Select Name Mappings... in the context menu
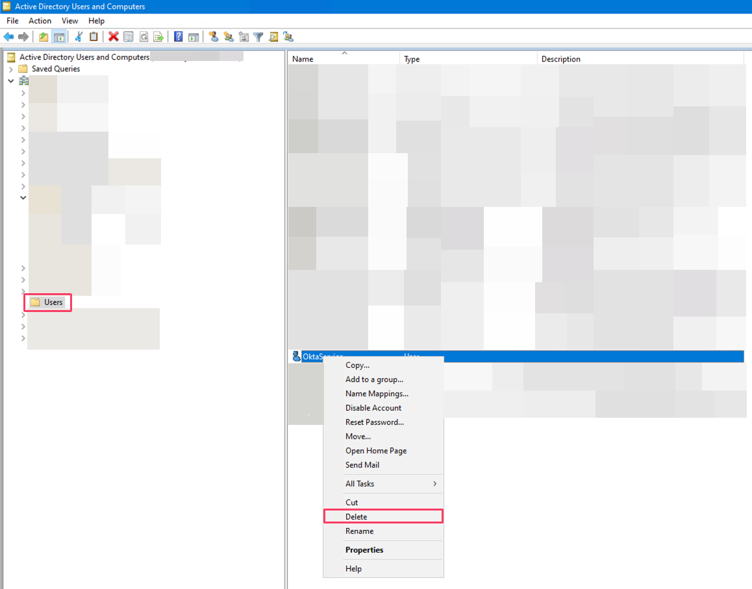 tap(383, 394)
